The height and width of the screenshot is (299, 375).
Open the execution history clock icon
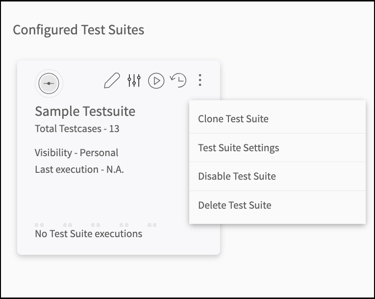[178, 80]
